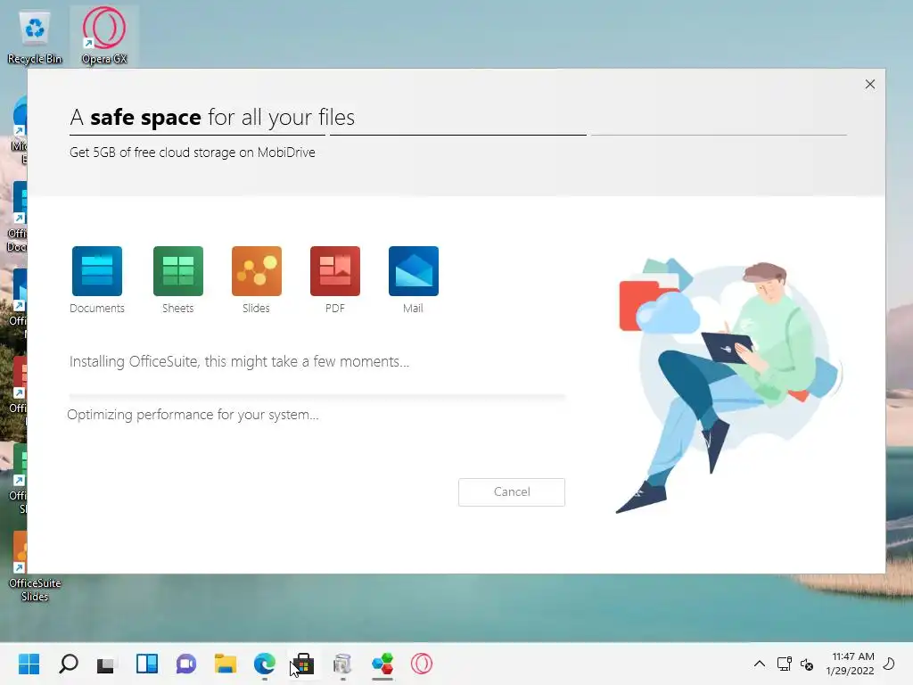The height and width of the screenshot is (685, 913).
Task: Open File Explorer from the taskbar
Action: point(226,664)
